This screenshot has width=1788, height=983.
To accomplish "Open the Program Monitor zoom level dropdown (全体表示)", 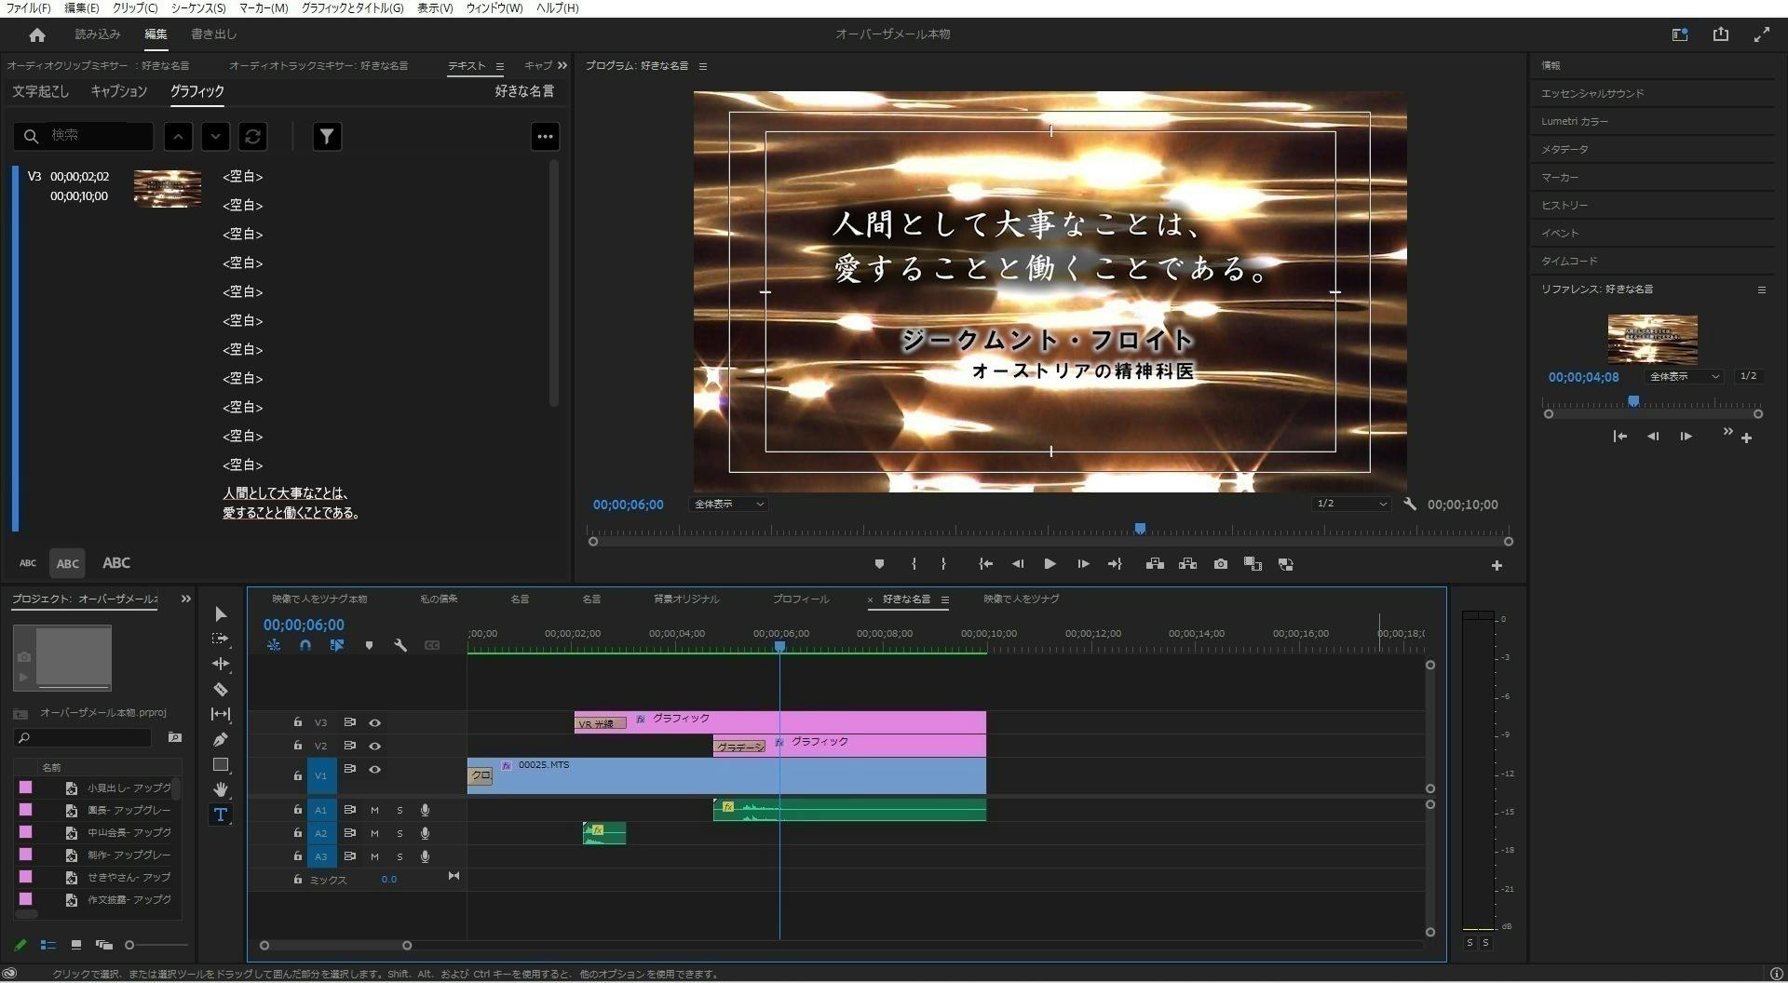I will tap(728, 505).
